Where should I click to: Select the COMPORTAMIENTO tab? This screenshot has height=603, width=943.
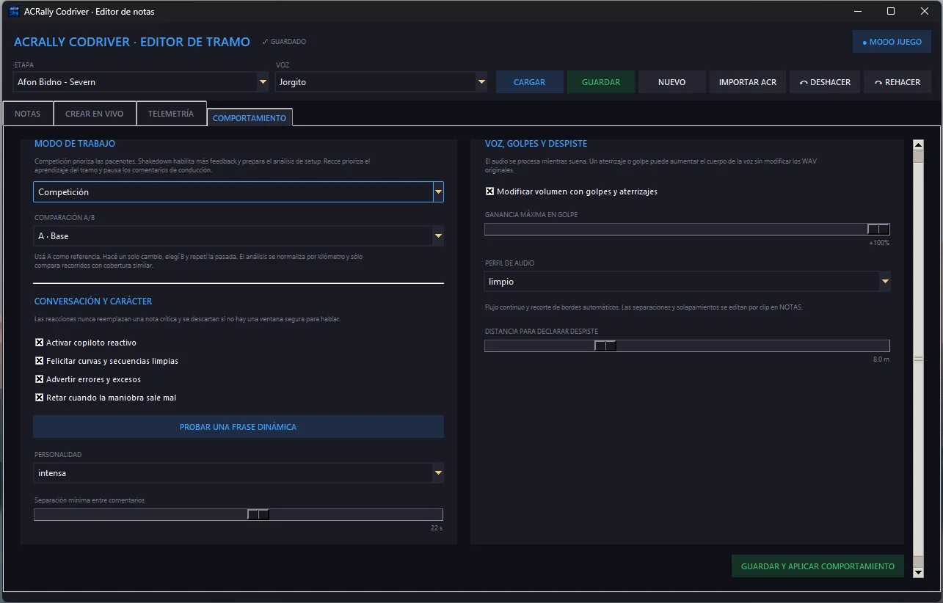click(250, 117)
